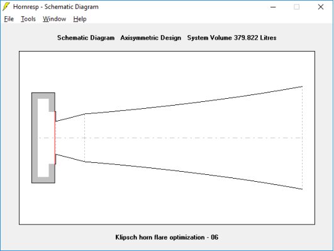Click the gray rear chamber enclosure
This screenshot has height=251, width=334.
point(35,138)
